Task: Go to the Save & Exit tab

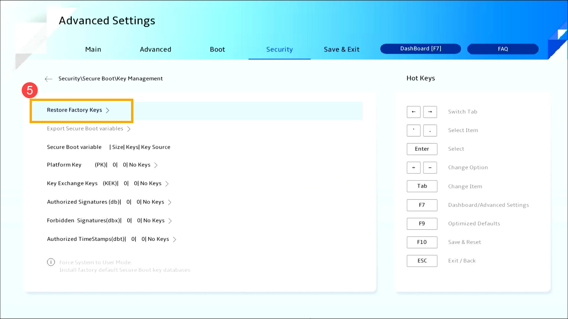Action: pyautogui.click(x=341, y=49)
